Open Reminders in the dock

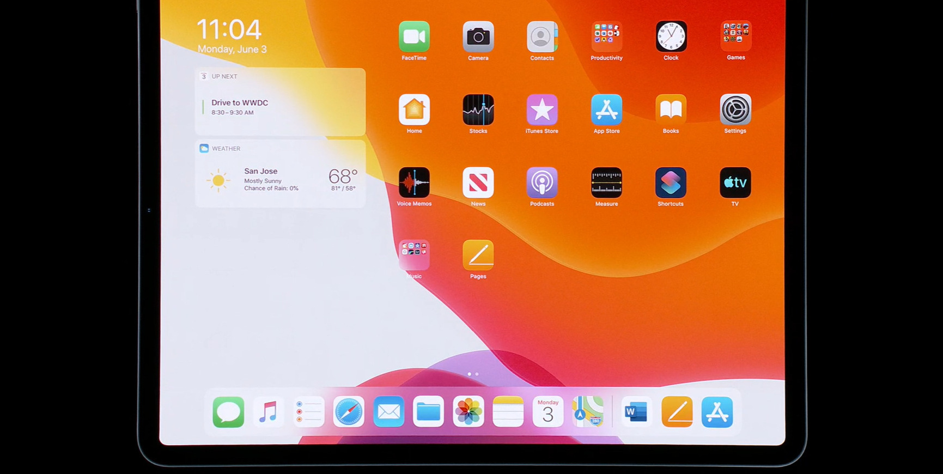308,412
